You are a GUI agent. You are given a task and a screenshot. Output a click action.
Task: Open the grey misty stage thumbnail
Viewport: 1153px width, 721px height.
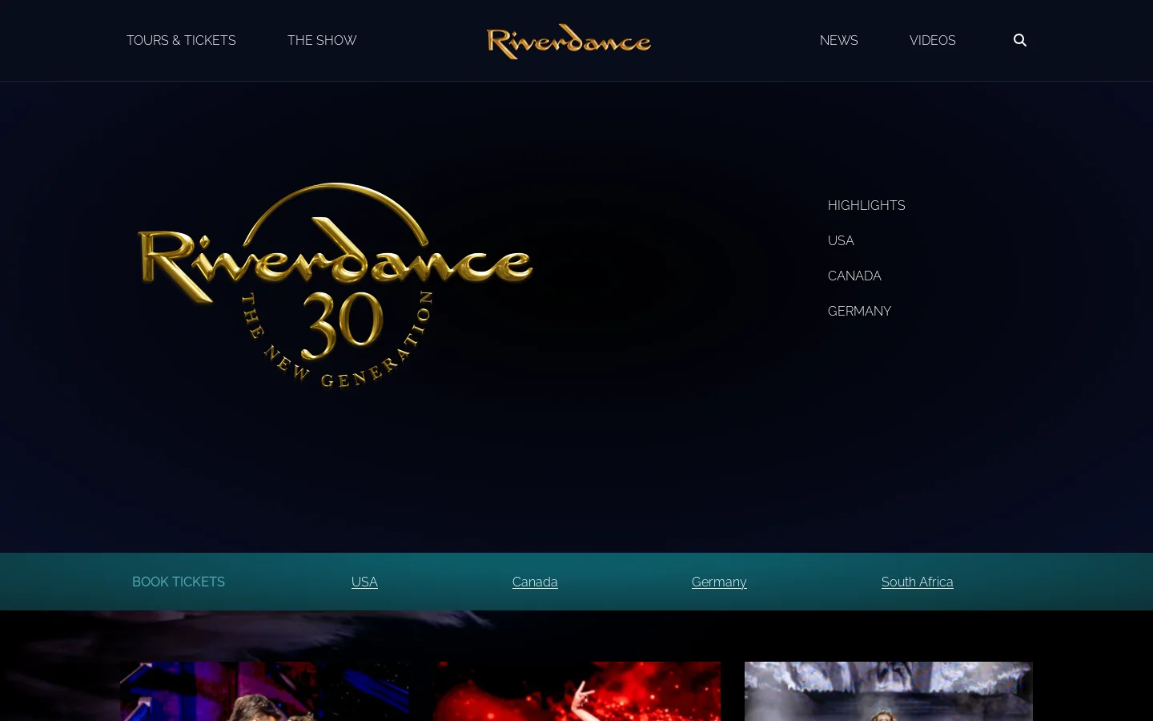(x=889, y=691)
